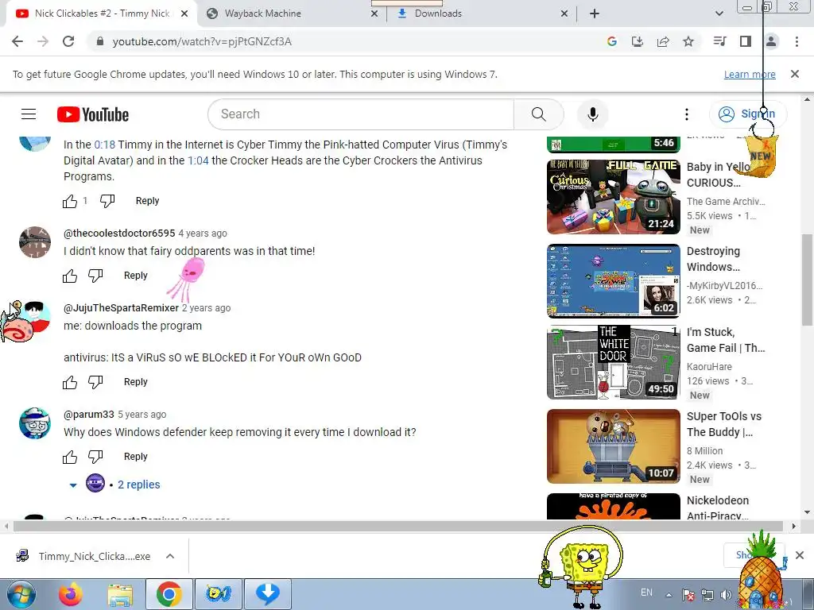The image size is (814, 610).
Task: Go to YouTube home via the logo
Action: (93, 114)
